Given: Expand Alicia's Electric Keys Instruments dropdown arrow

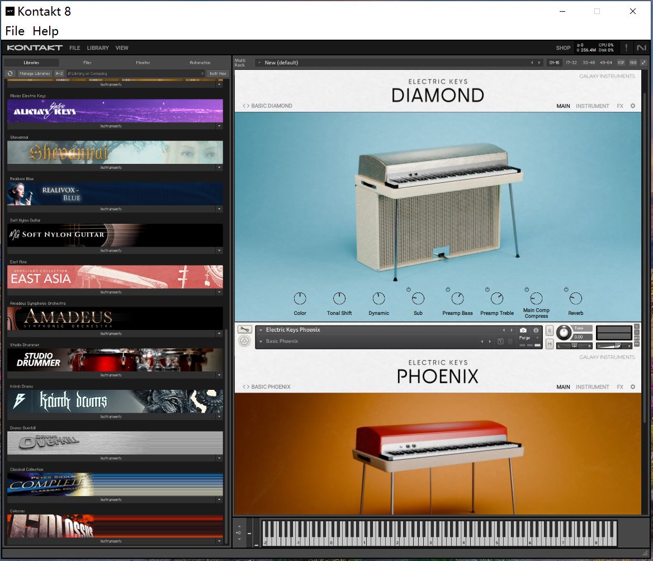Looking at the screenshot, I should (219, 126).
